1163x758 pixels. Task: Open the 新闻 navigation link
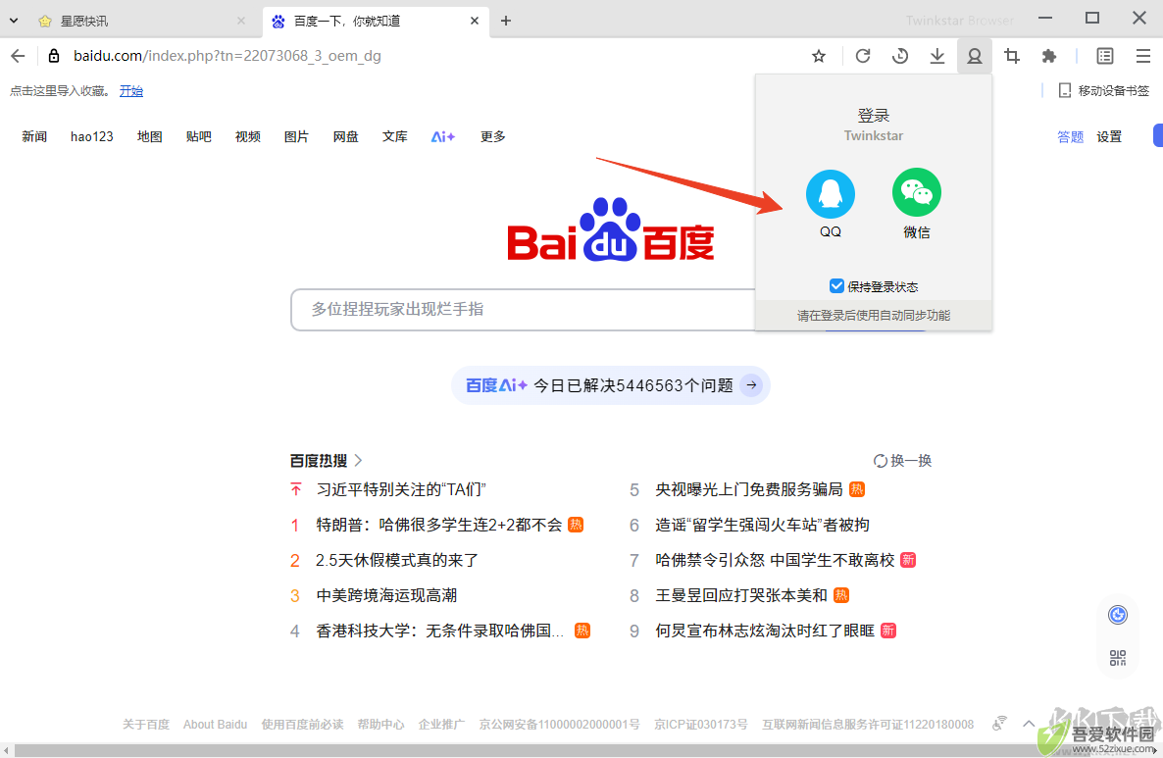34,136
